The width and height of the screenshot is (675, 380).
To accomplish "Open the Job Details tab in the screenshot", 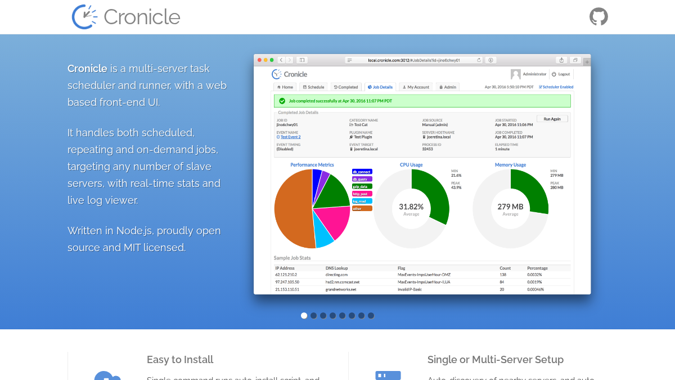I will tap(380, 87).
